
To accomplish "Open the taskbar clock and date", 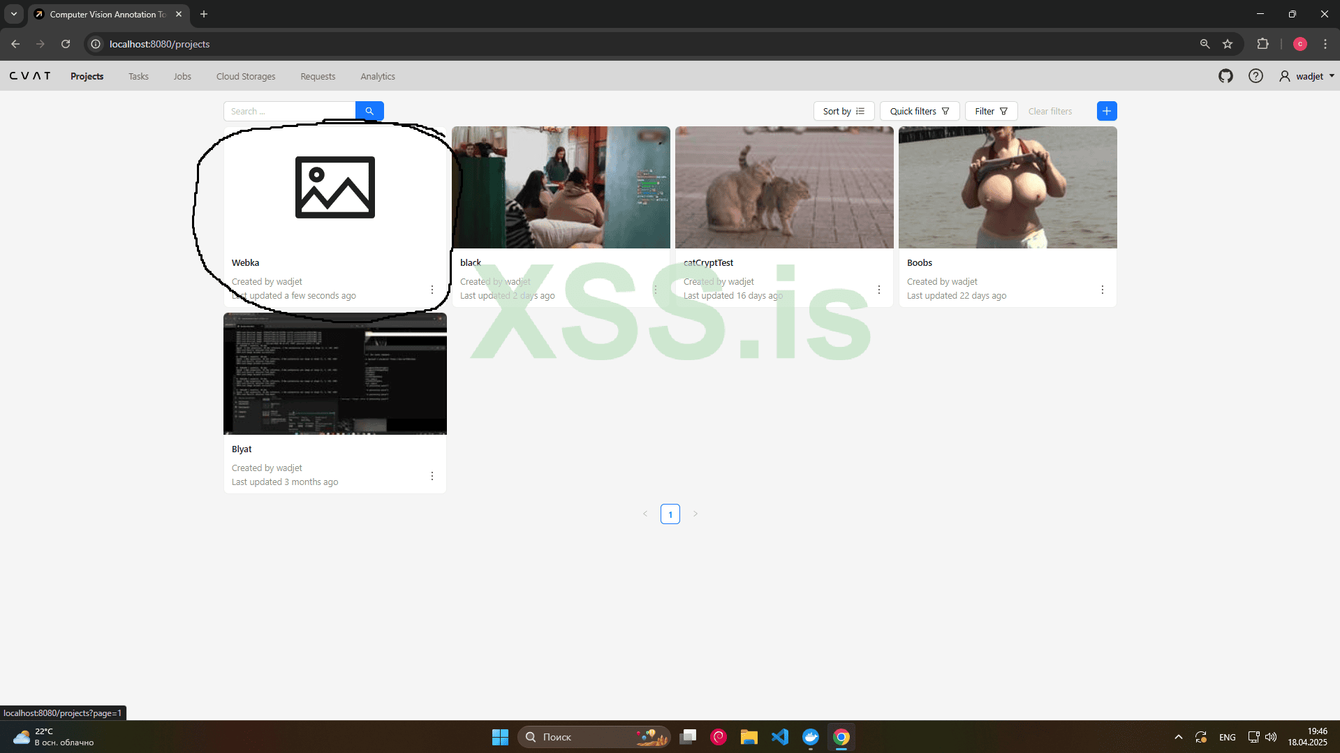I will point(1308,737).
